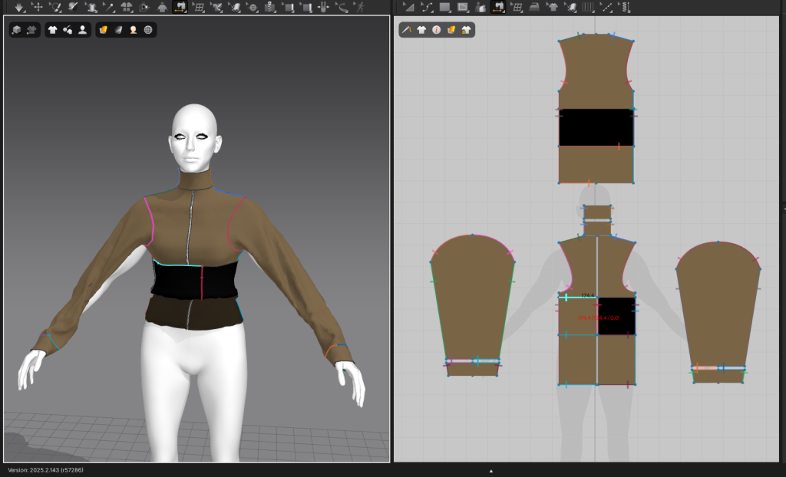Screen dimensions: 786x477
Task: Activate the 2D window sewing machine tool
Action: [497, 7]
